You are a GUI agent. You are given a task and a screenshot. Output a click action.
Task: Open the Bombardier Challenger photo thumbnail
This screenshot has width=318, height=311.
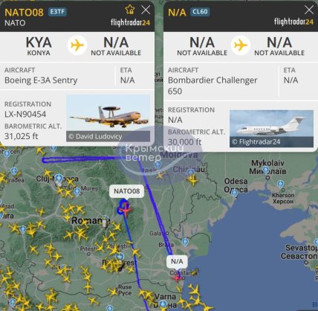point(271,129)
